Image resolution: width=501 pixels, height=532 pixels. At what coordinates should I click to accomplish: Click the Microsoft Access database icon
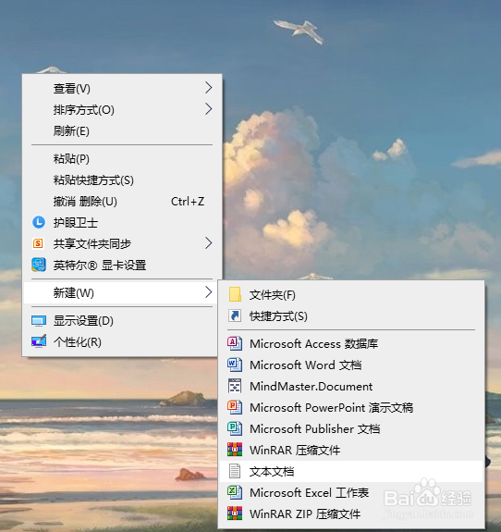[235, 343]
